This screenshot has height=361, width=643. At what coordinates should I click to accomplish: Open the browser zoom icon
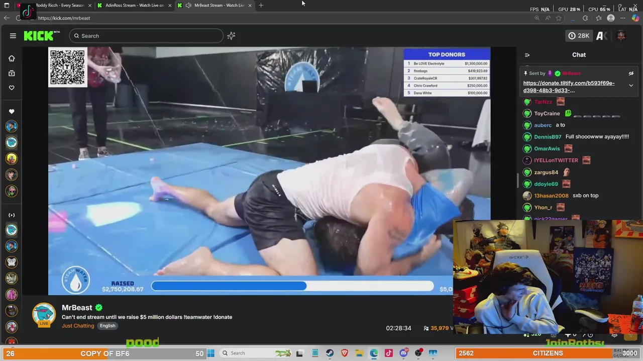pos(537,18)
